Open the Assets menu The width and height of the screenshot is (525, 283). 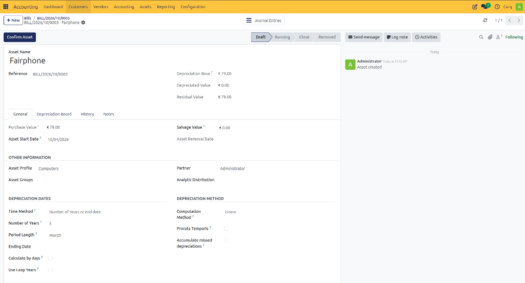click(145, 7)
